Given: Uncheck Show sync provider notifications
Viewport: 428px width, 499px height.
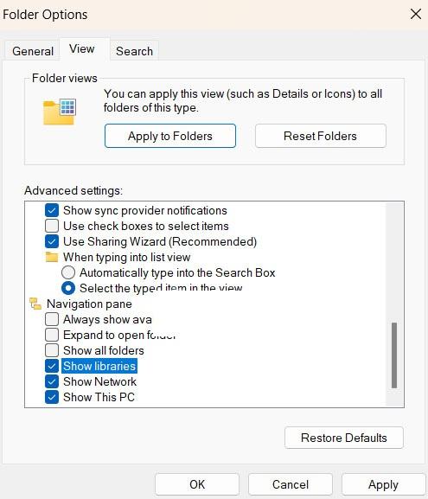Looking at the screenshot, I should point(52,210).
